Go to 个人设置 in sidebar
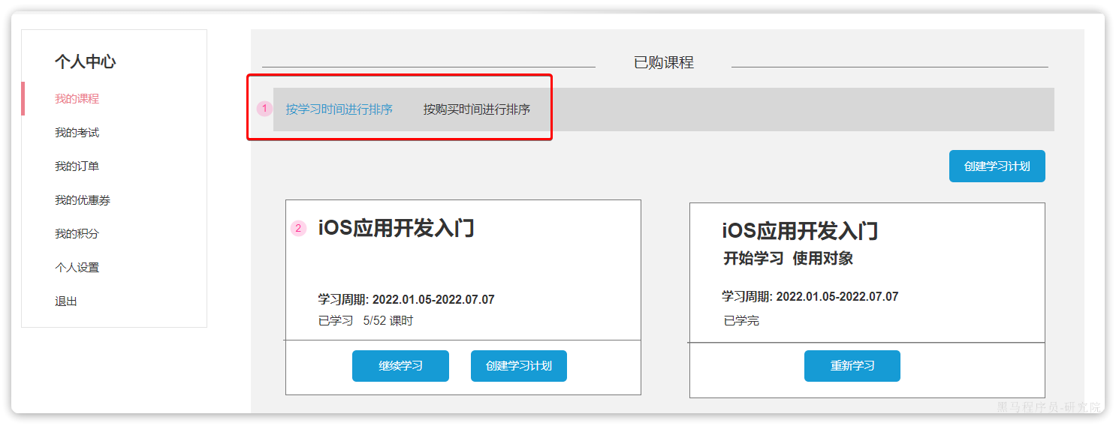 click(x=77, y=268)
